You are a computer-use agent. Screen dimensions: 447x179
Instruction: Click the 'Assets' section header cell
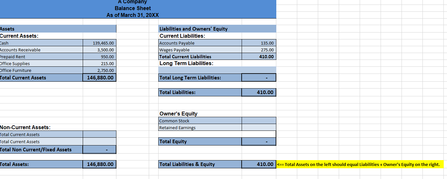click(x=58, y=29)
